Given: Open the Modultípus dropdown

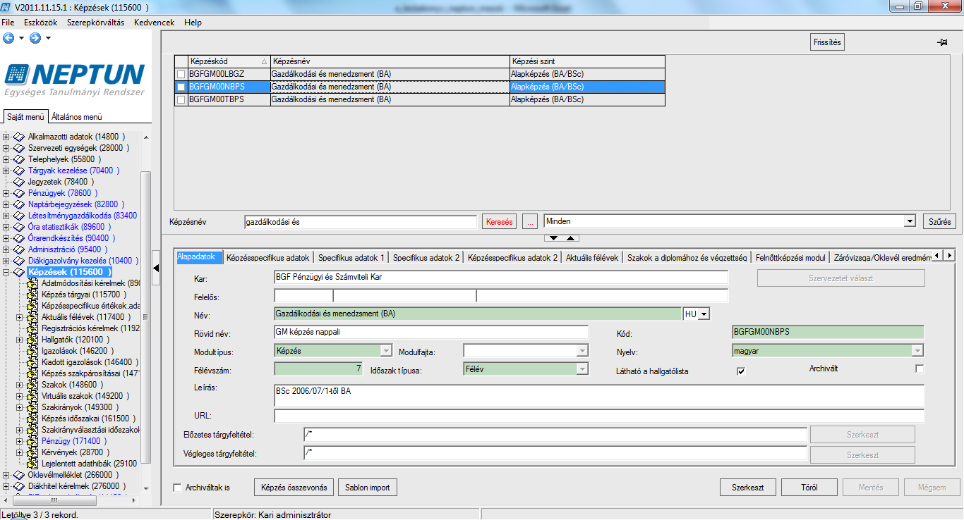Looking at the screenshot, I should 386,350.
